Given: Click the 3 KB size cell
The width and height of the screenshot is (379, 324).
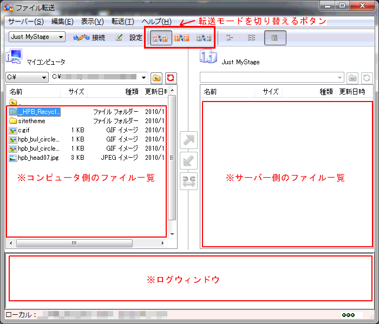Looking at the screenshot, I should [x=77, y=158].
